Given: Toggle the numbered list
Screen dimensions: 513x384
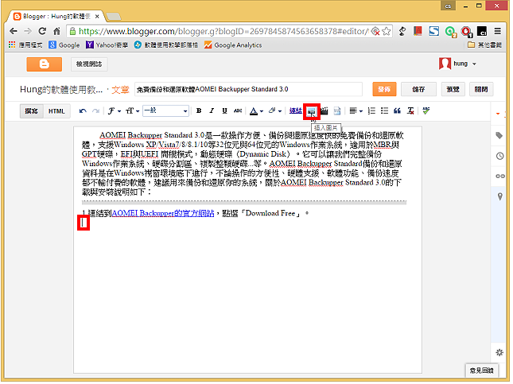Looking at the screenshot, I should 371,111.
